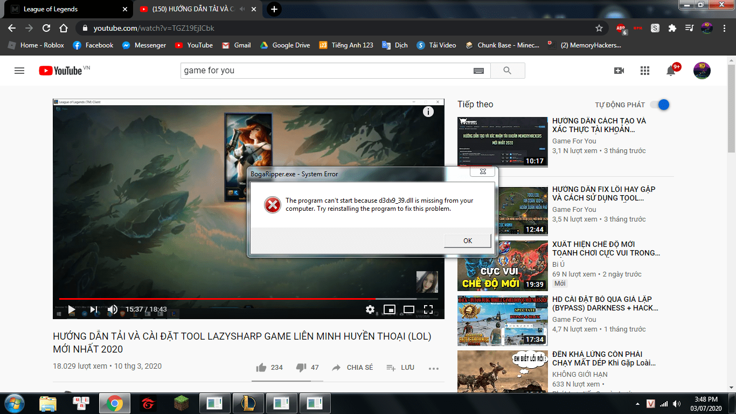The image size is (736, 414).
Task: Bookmark this page with the star icon
Action: point(599,28)
